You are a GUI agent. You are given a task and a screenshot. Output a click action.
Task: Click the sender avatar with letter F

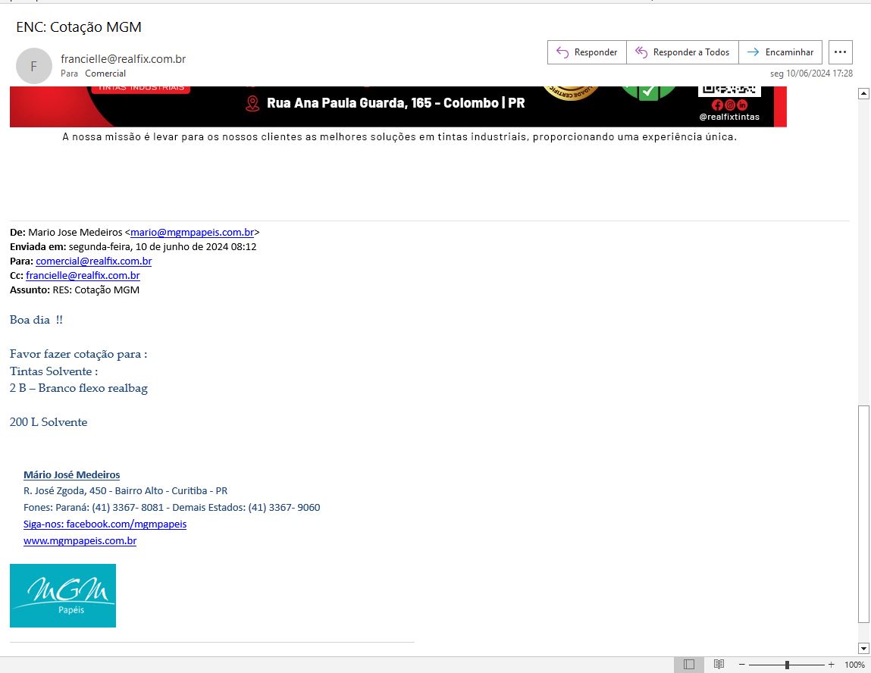click(x=33, y=66)
